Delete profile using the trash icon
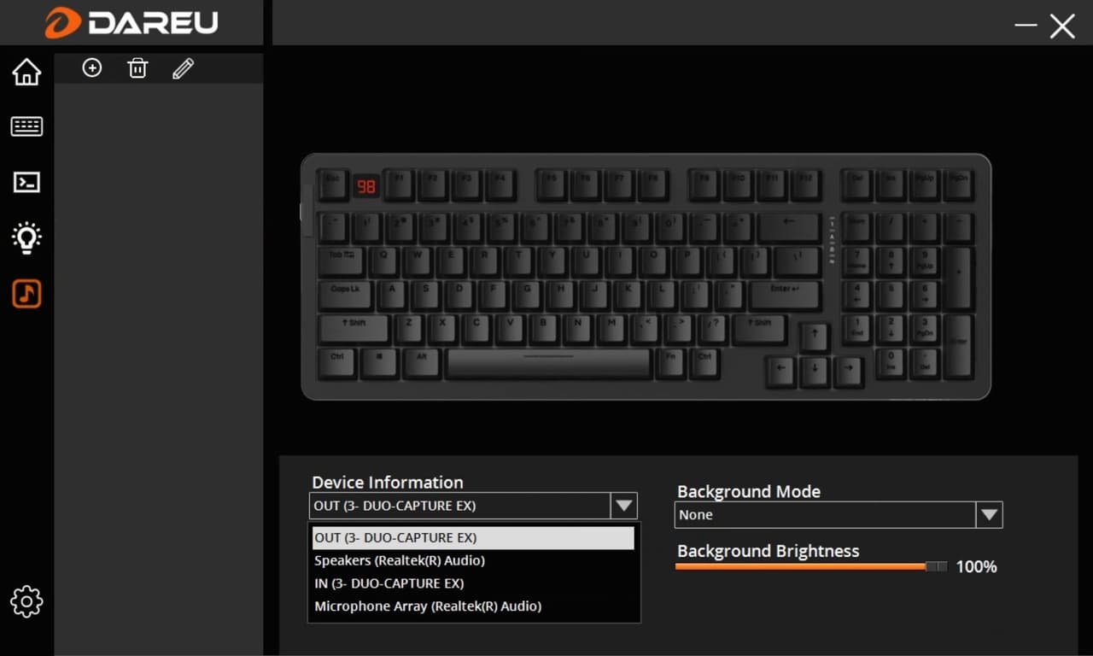 (x=137, y=67)
